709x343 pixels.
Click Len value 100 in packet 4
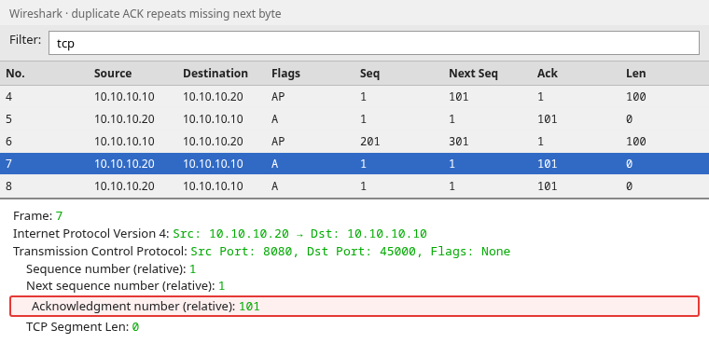point(635,97)
